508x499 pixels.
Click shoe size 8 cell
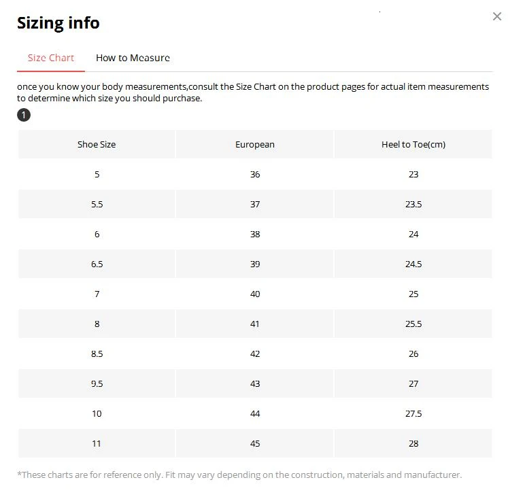(97, 324)
